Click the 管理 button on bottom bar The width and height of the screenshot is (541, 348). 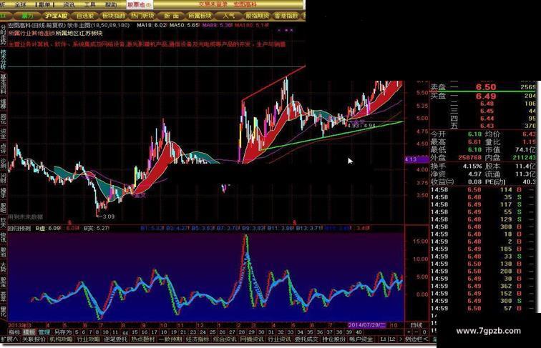click(44, 332)
